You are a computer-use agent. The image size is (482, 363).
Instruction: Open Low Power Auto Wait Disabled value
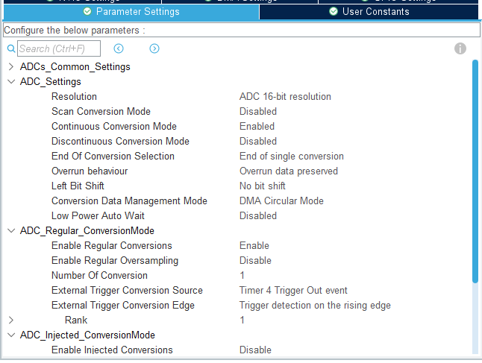click(258, 216)
